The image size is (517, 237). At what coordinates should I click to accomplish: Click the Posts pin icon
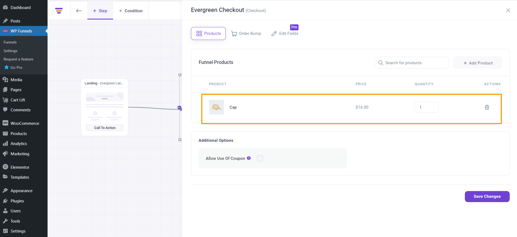(x=5, y=21)
